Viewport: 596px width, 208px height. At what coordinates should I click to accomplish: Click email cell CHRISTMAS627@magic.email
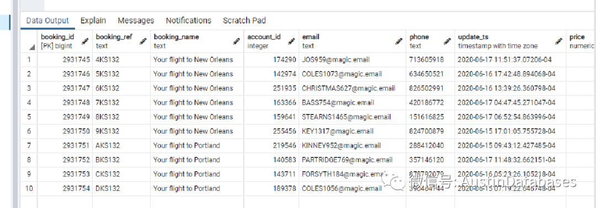[352, 88]
